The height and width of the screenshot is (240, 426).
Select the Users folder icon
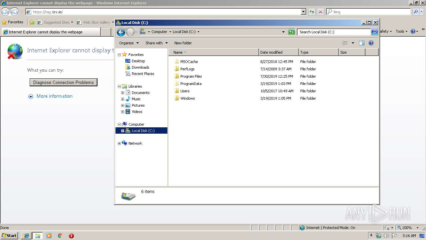177,91
